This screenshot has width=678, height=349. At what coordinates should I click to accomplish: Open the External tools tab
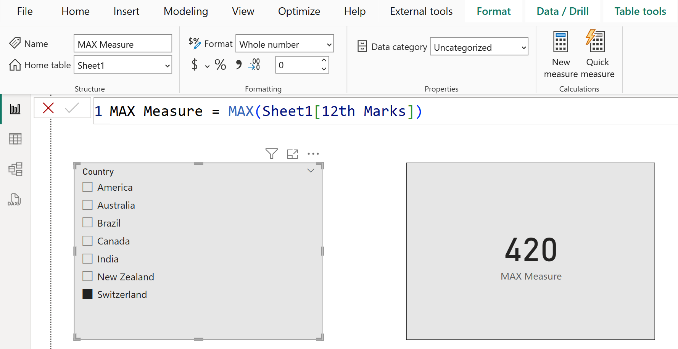tap(421, 11)
